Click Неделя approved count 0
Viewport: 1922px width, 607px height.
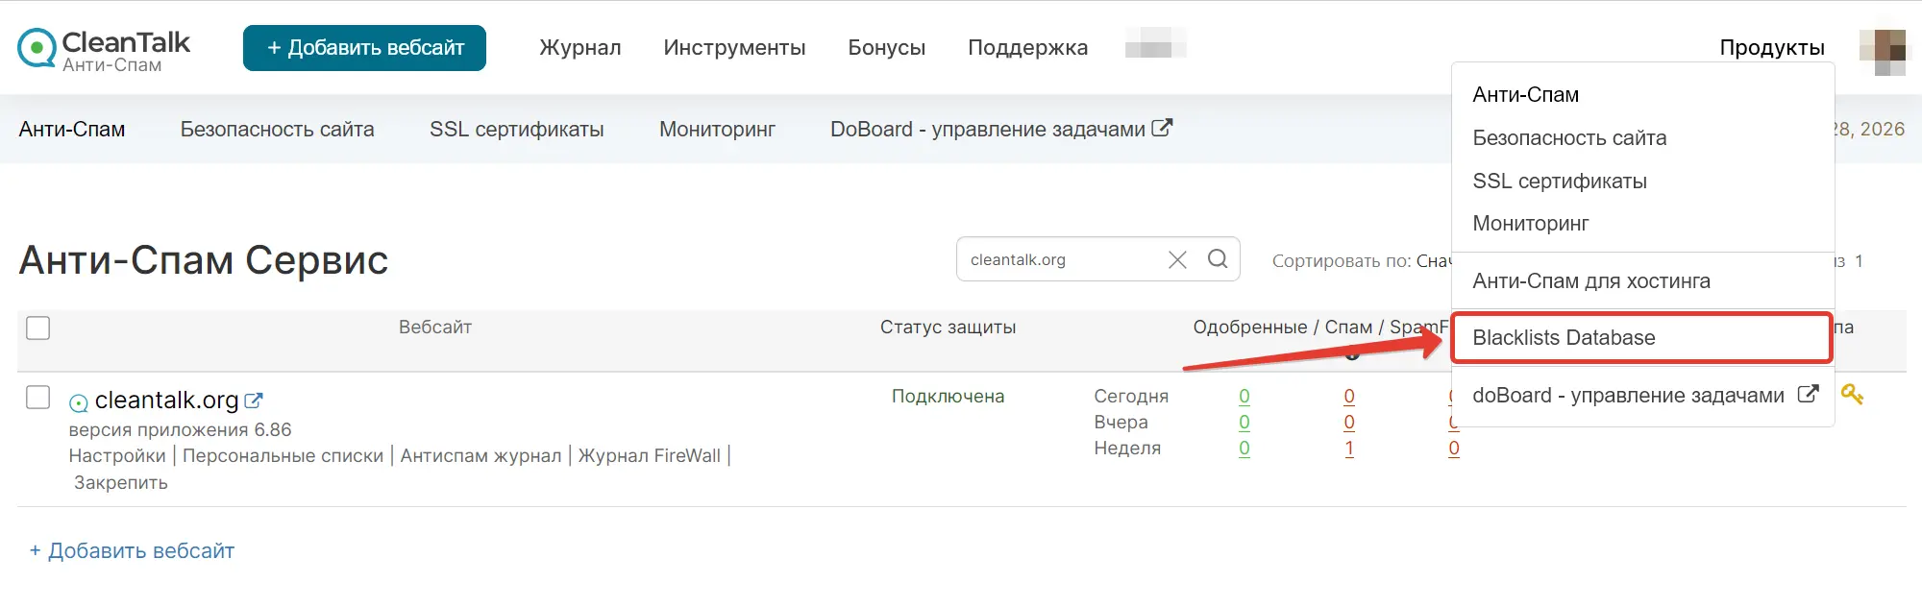coord(1244,449)
